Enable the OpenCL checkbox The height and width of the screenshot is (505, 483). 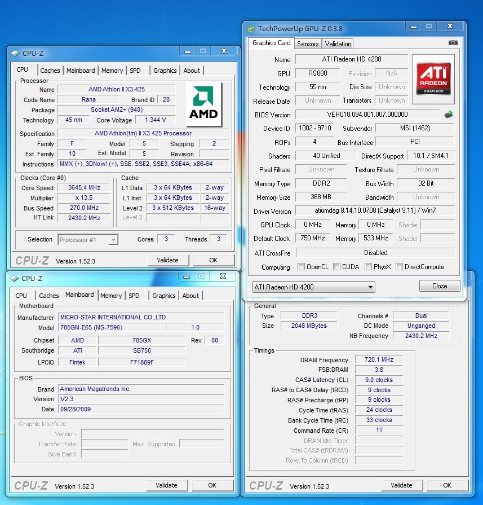301,267
